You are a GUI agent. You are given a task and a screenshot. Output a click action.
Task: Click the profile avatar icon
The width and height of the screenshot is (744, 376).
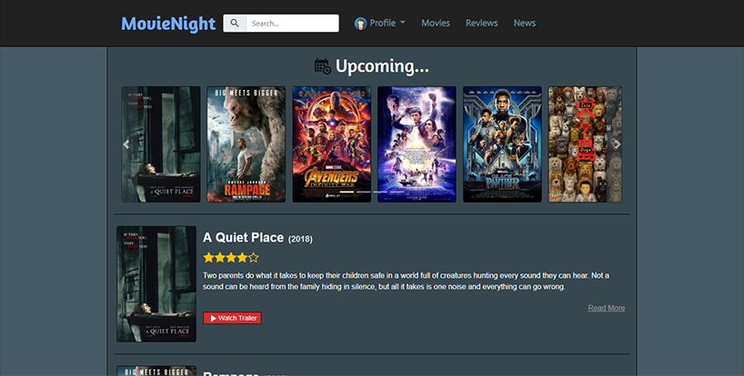360,24
